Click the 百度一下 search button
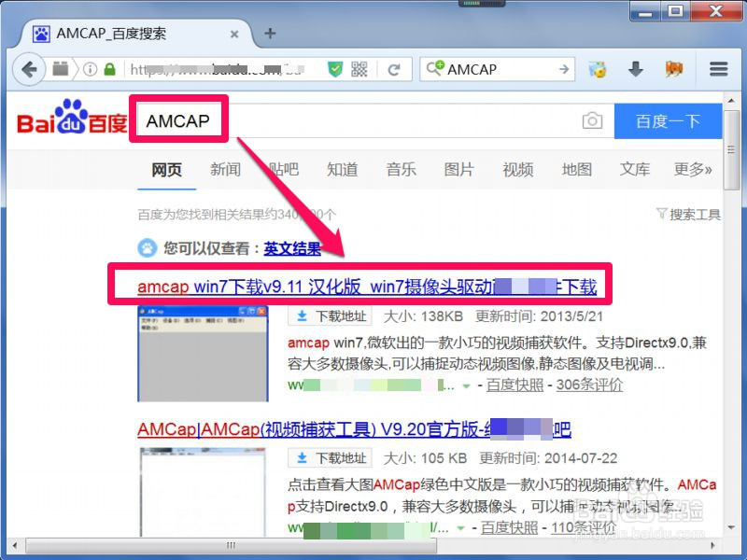This screenshot has height=560, width=747. coord(668,121)
